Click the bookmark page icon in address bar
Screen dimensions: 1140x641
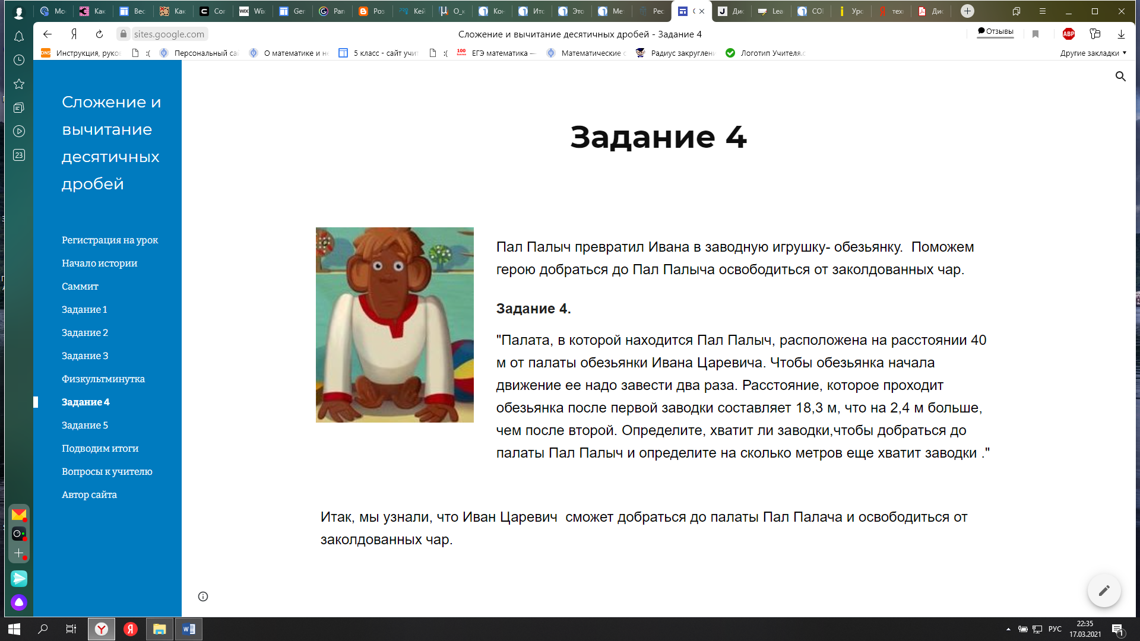click(x=1035, y=34)
